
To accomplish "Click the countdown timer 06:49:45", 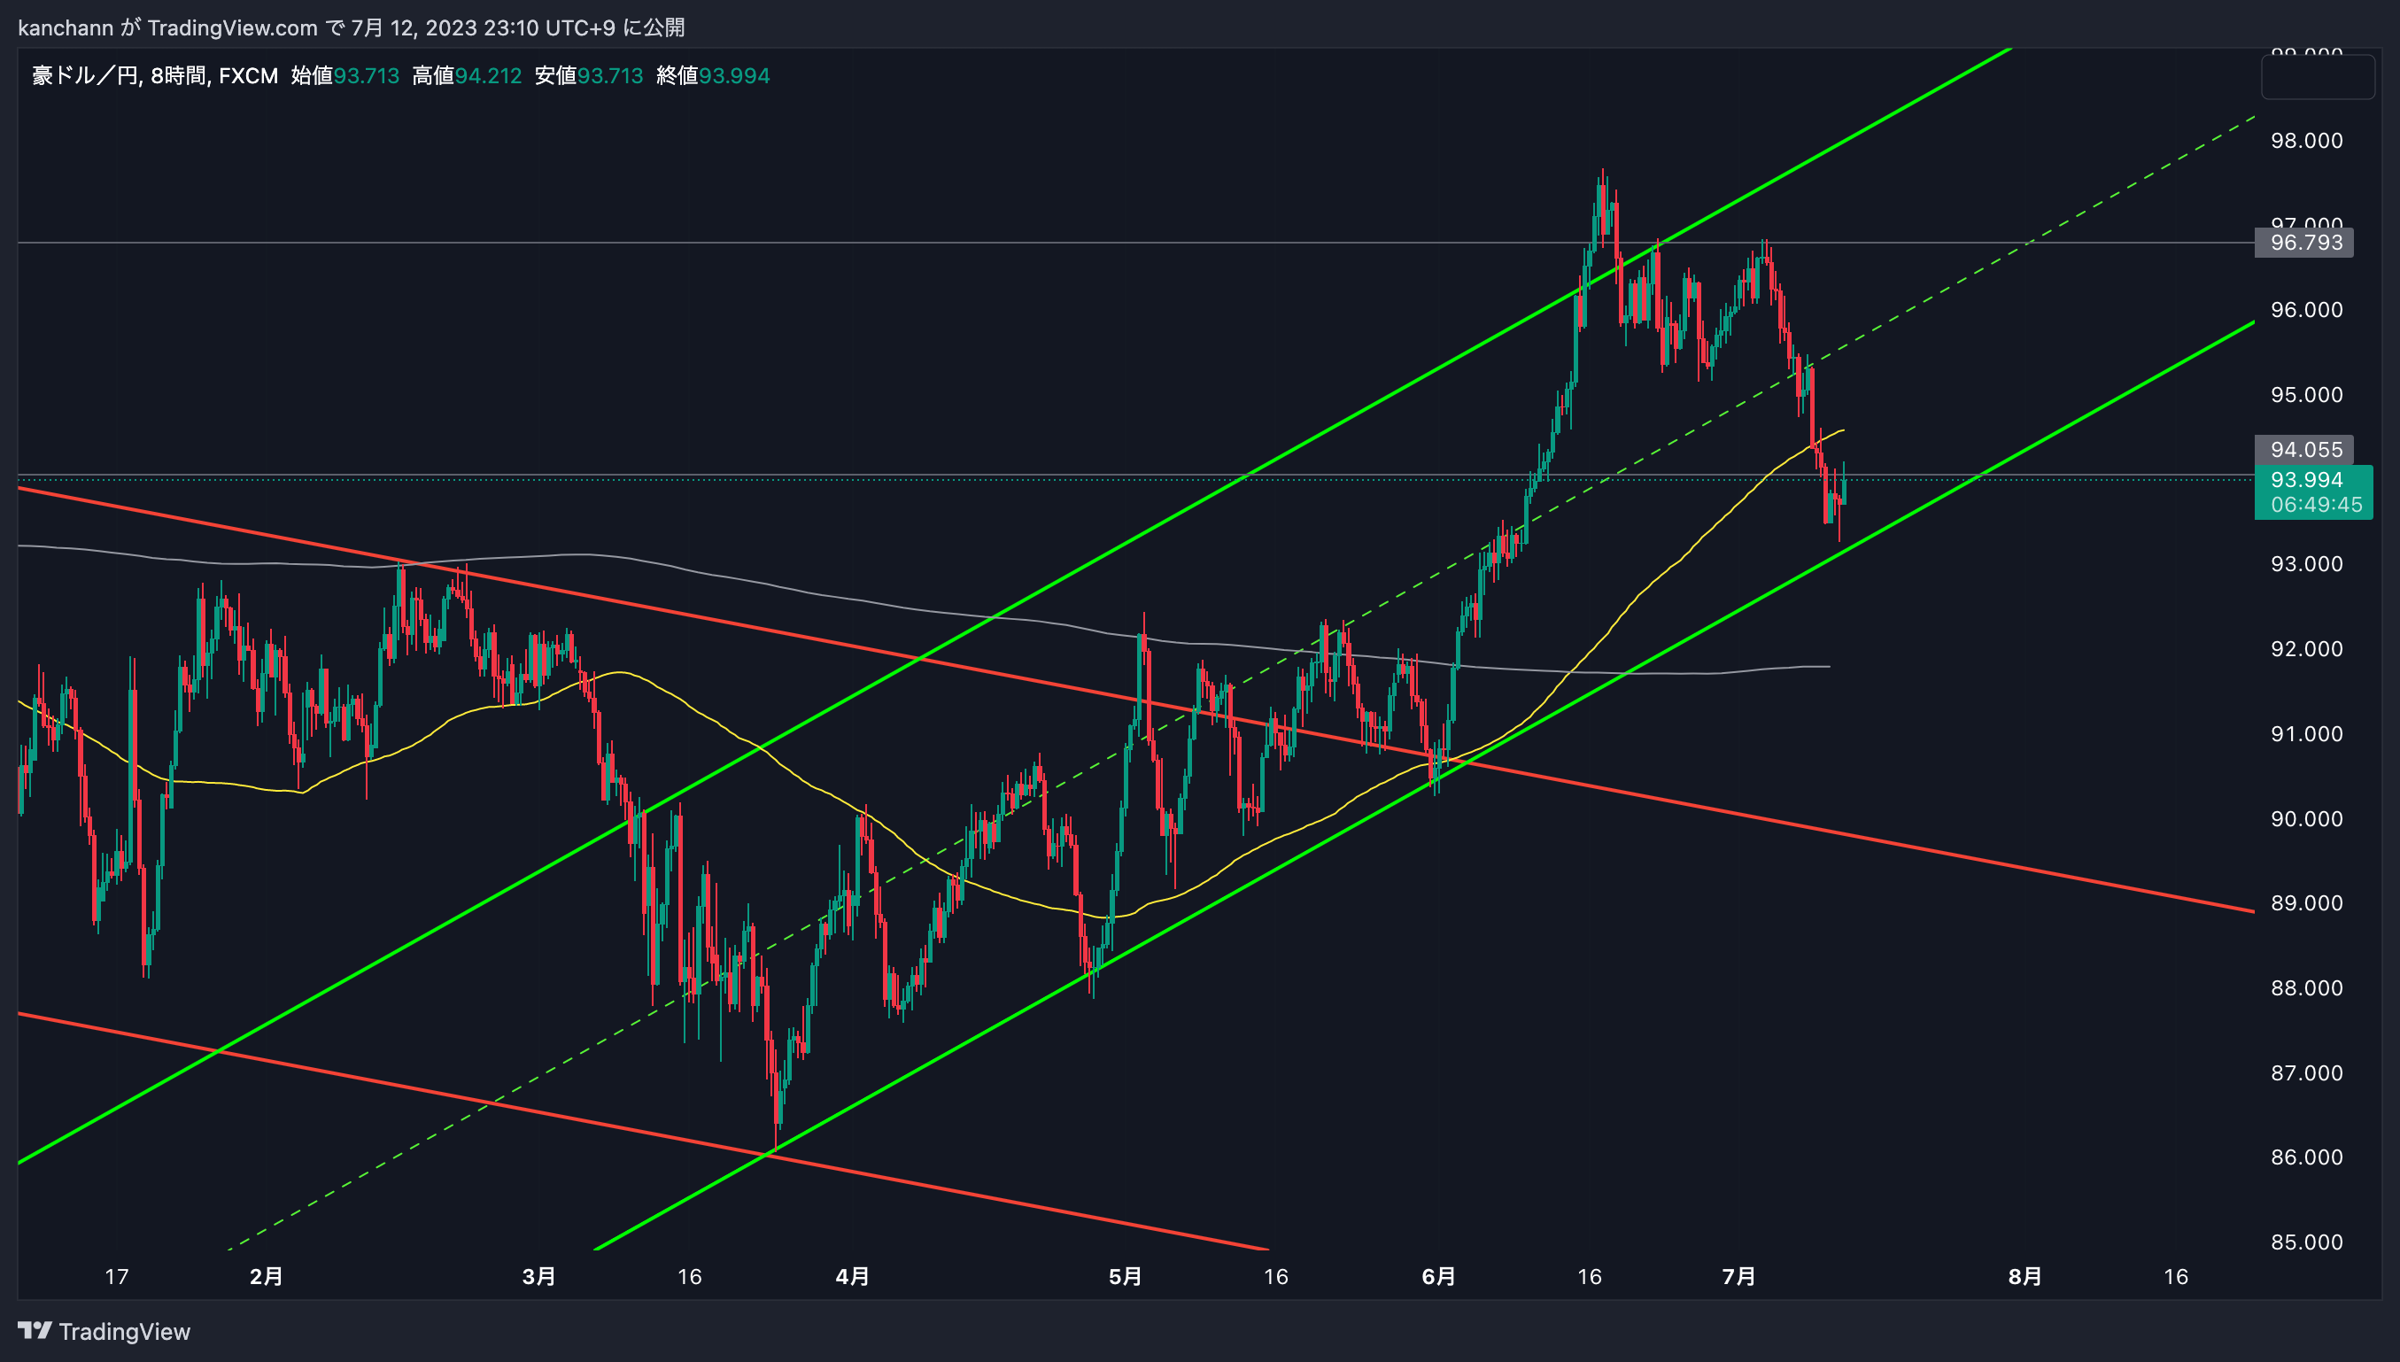I will coord(2316,505).
